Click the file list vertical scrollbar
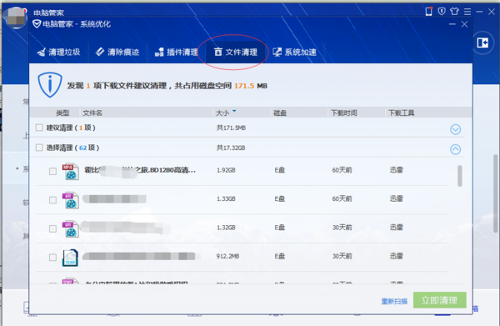Image resolution: width=500 pixels, height=326 pixels. pyautogui.click(x=460, y=176)
